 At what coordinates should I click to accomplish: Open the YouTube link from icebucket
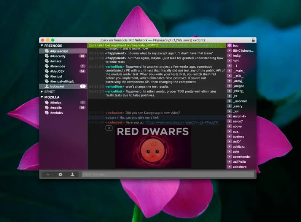point(182,122)
